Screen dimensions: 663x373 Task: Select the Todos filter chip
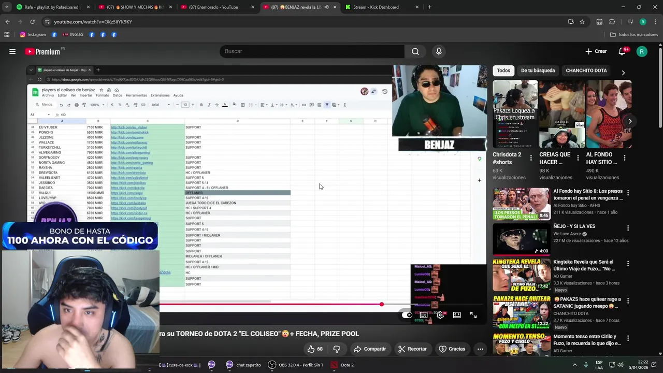pyautogui.click(x=503, y=70)
